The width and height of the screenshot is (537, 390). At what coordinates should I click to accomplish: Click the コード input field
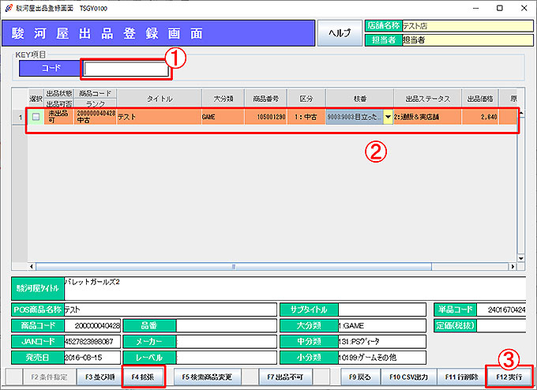click(x=125, y=69)
